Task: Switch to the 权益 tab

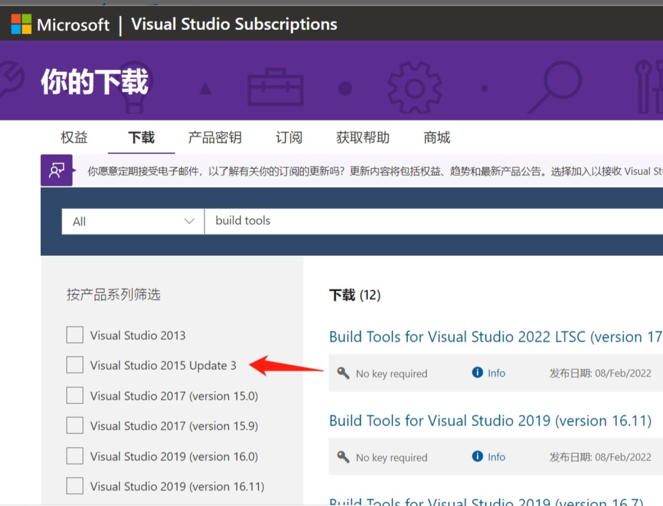Action: point(74,137)
